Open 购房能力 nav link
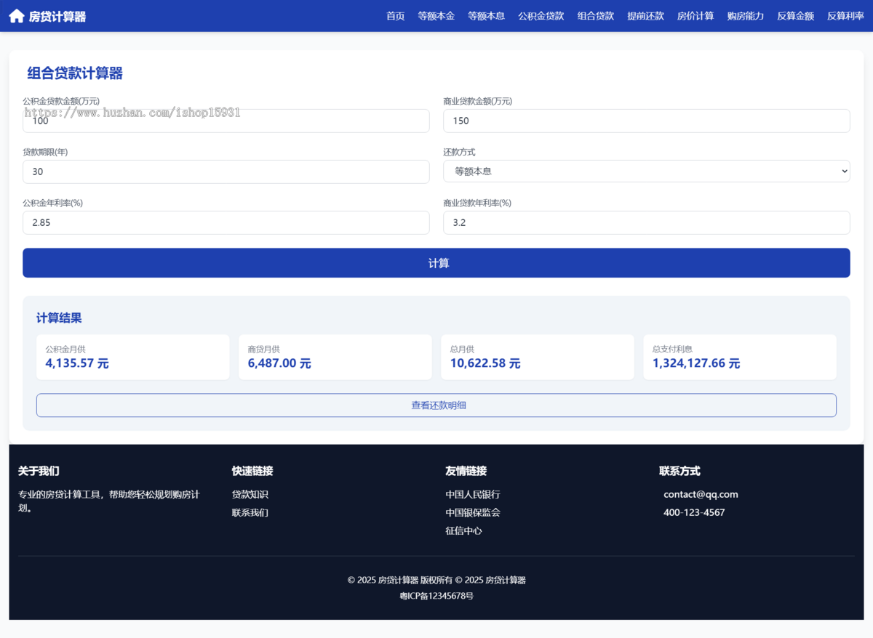 [746, 16]
